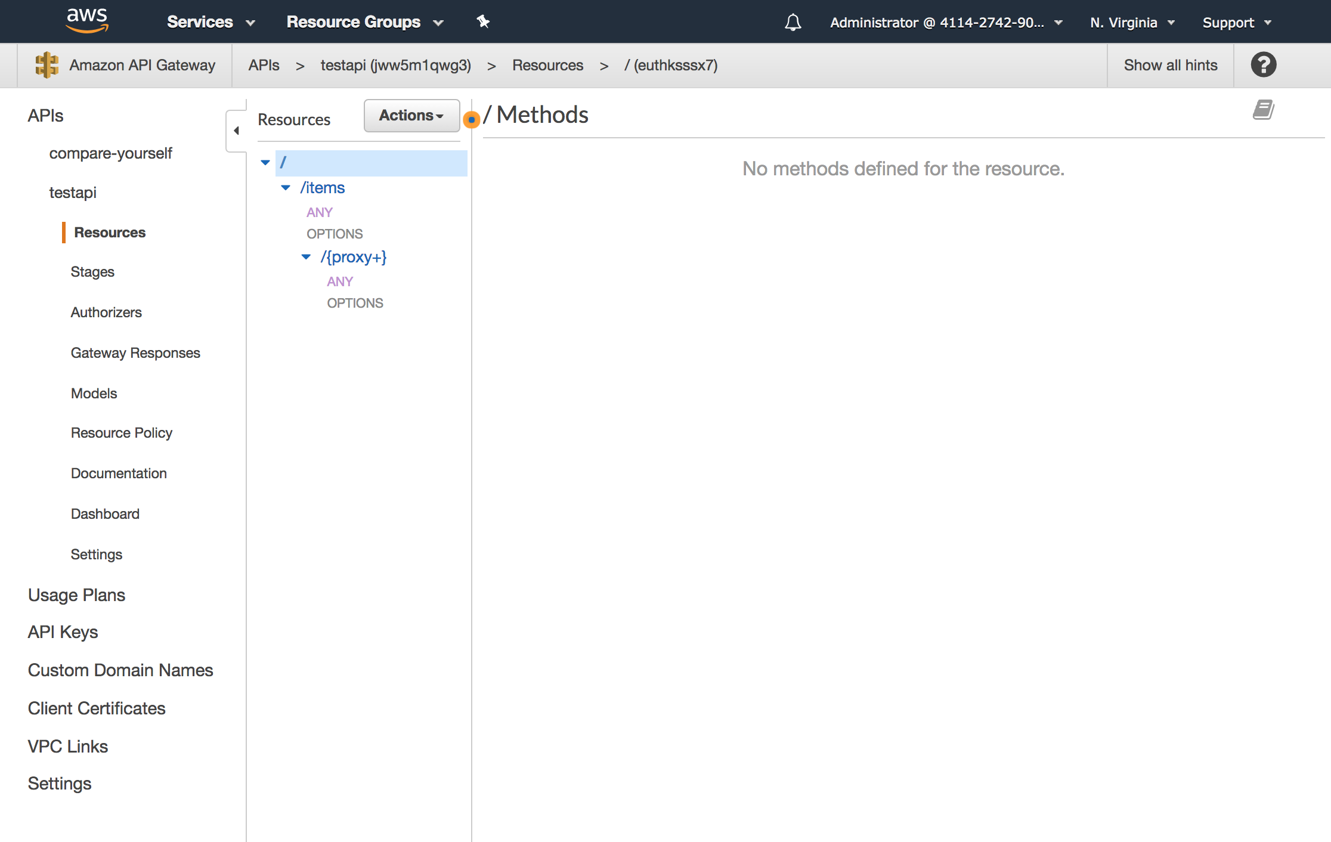Click the Amazon API Gateway service icon
This screenshot has width=1331, height=842.
[47, 65]
